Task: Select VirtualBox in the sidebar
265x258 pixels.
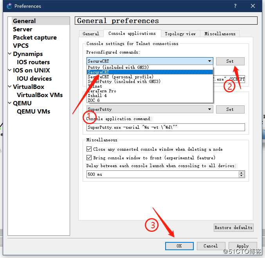Action: pyautogui.click(x=29, y=87)
